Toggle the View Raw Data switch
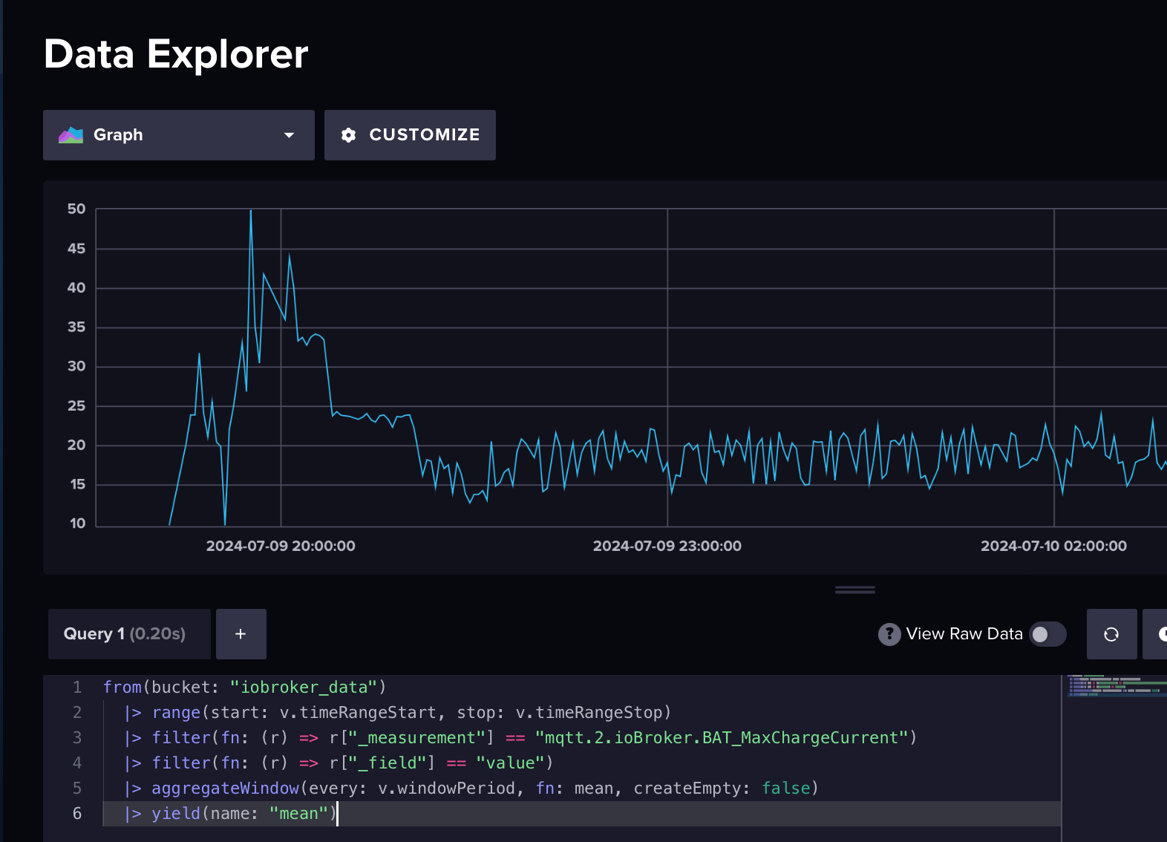The height and width of the screenshot is (842, 1167). 1047,634
